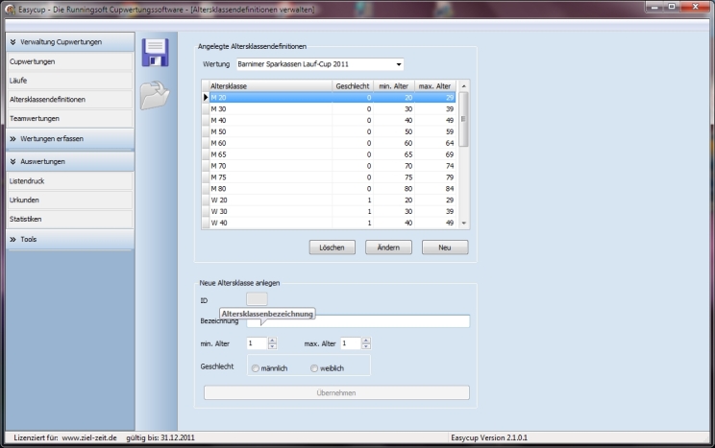The image size is (715, 448).
Task: Click the Neu button
Action: 445,248
